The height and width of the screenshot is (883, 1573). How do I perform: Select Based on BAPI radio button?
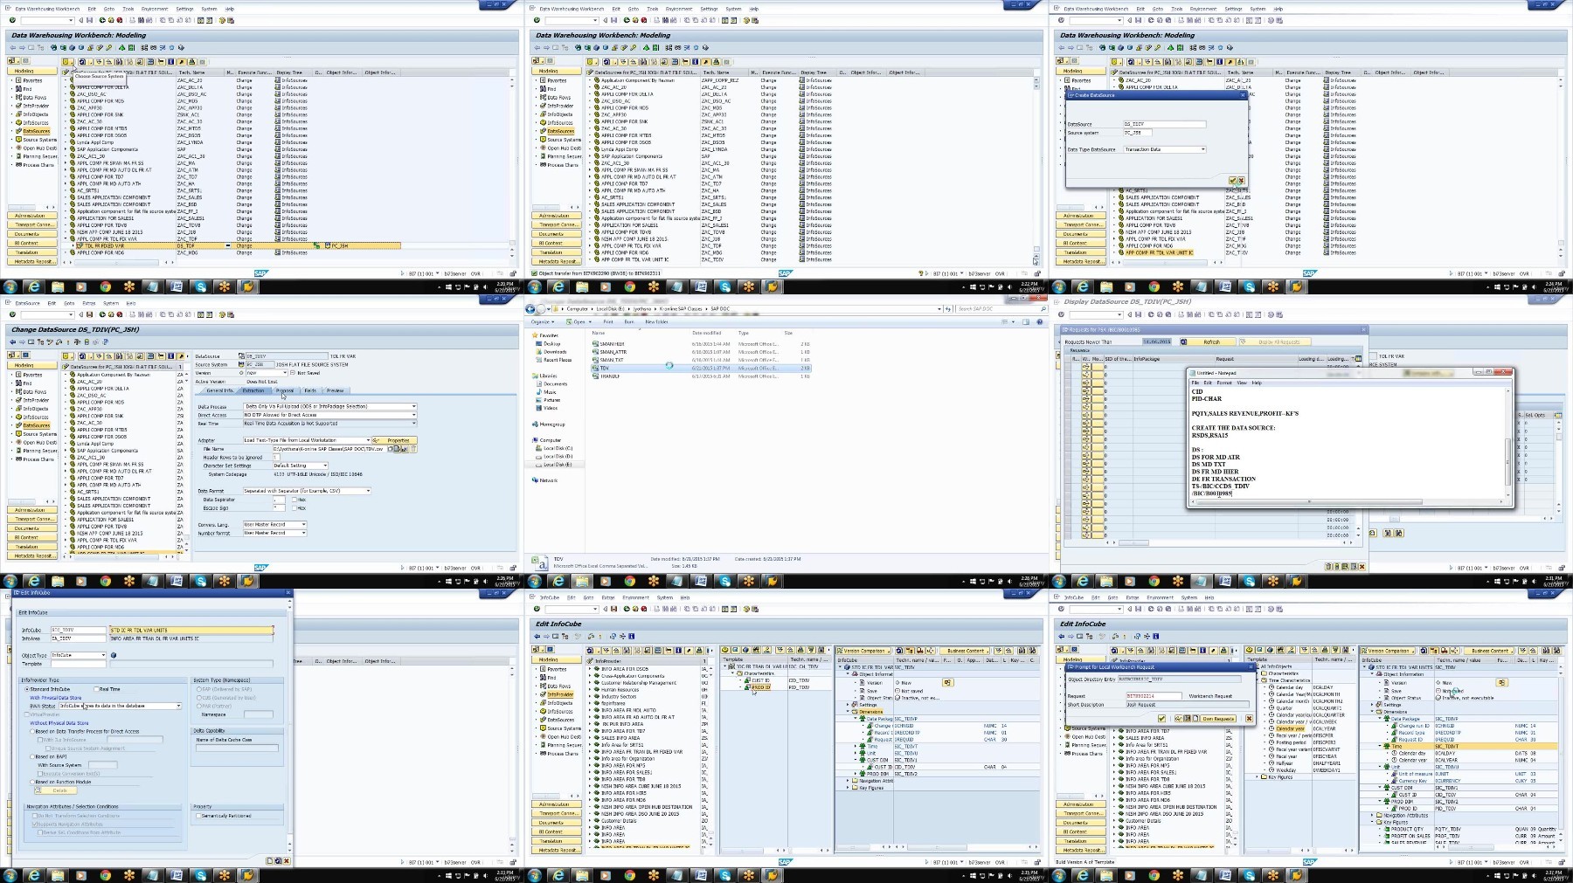coord(32,756)
